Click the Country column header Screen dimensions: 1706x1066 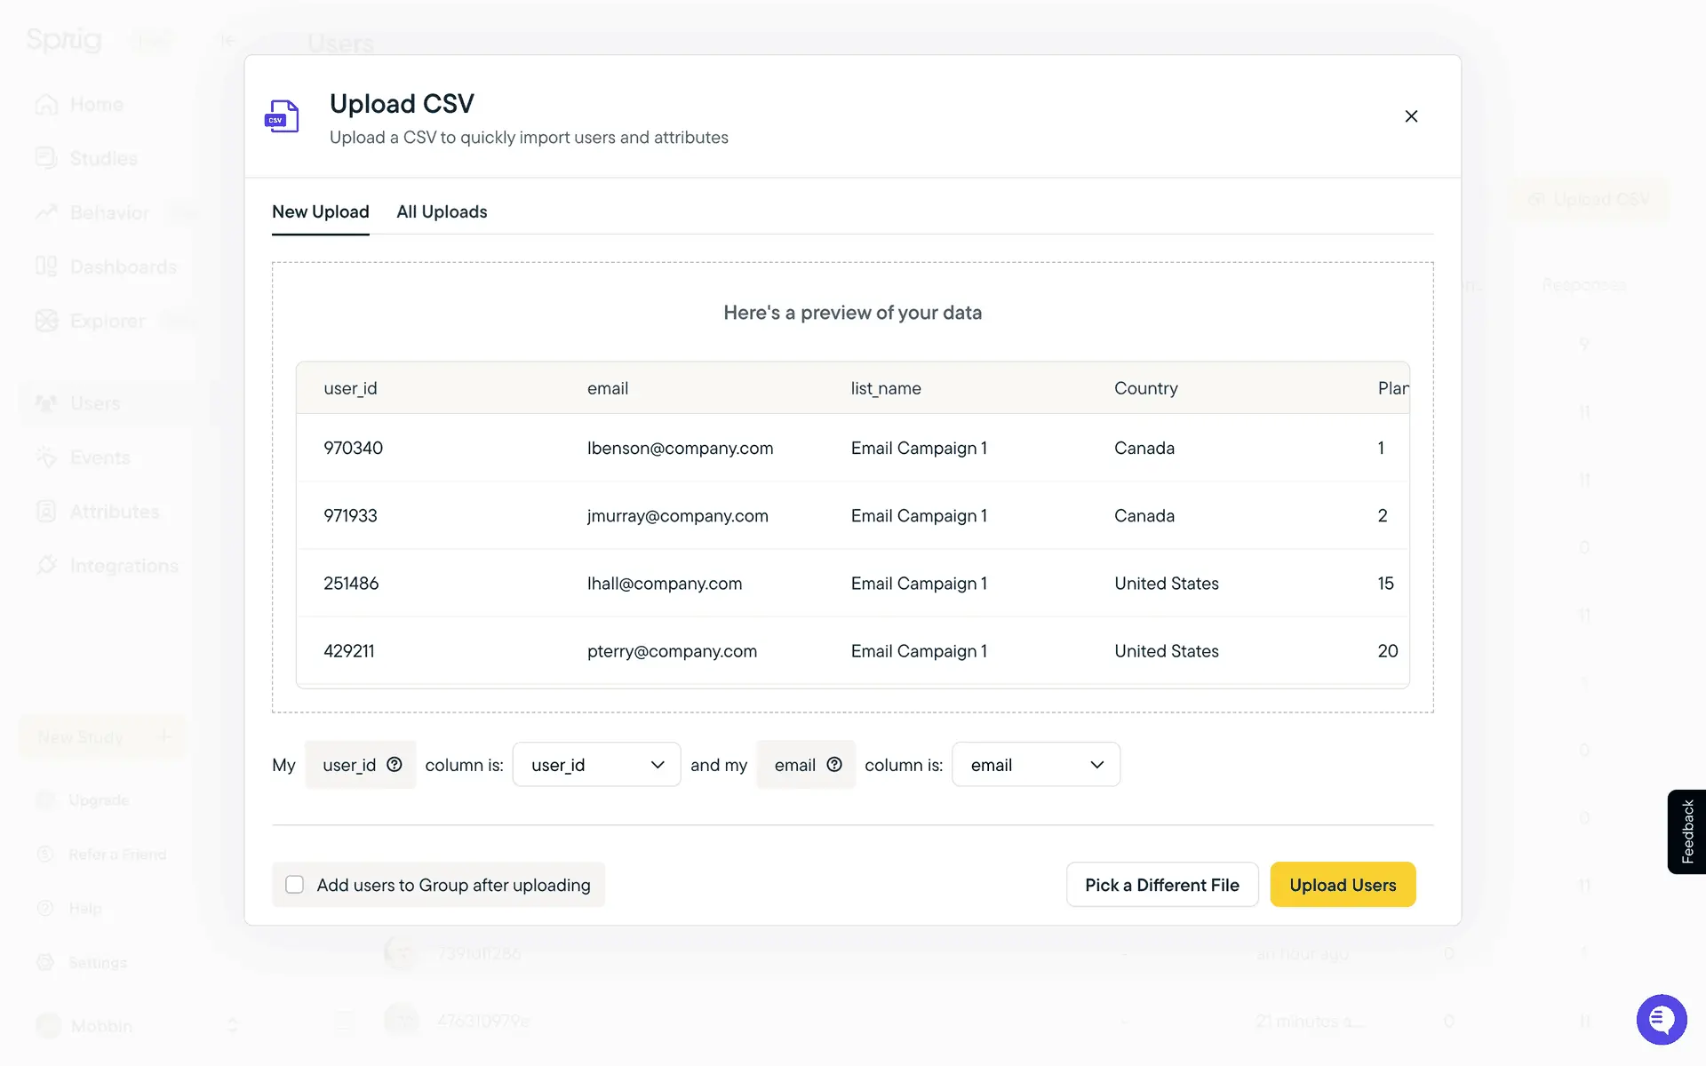pos(1145,388)
